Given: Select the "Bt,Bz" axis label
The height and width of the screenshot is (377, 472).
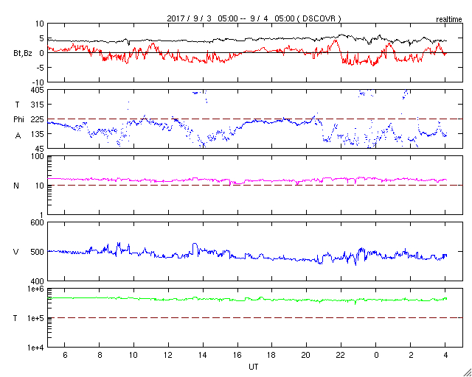Looking at the screenshot, I should click(x=23, y=53).
